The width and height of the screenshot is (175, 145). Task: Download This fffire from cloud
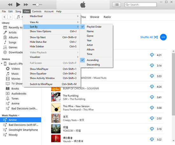click(152, 108)
